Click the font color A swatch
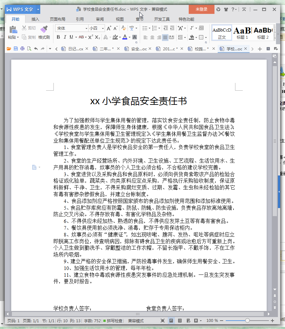The image size is (285, 329). (125, 37)
